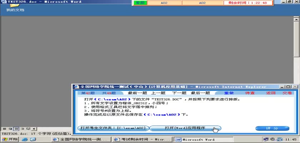
Task: Click gray swirl tray icon
Action: 272,139
